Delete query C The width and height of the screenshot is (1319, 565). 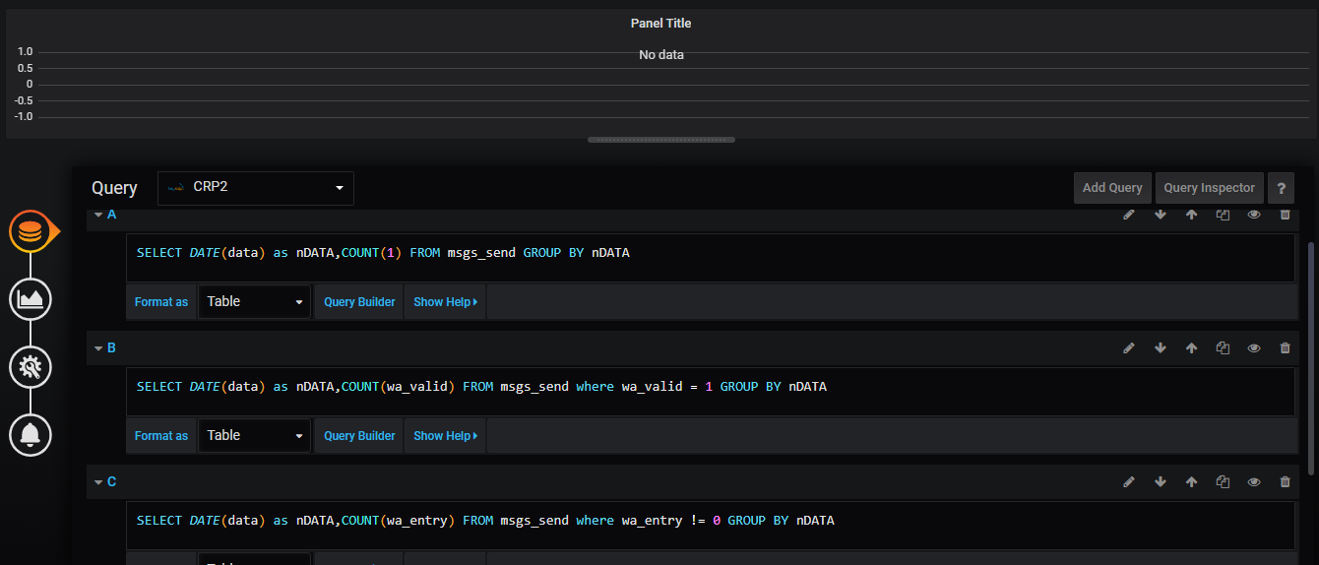1285,481
